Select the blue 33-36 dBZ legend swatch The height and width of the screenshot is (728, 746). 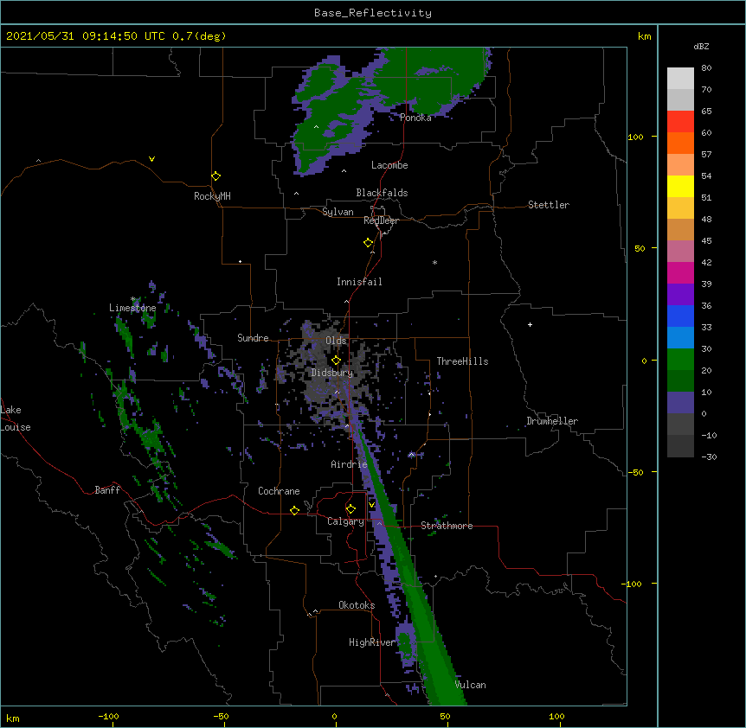click(680, 316)
